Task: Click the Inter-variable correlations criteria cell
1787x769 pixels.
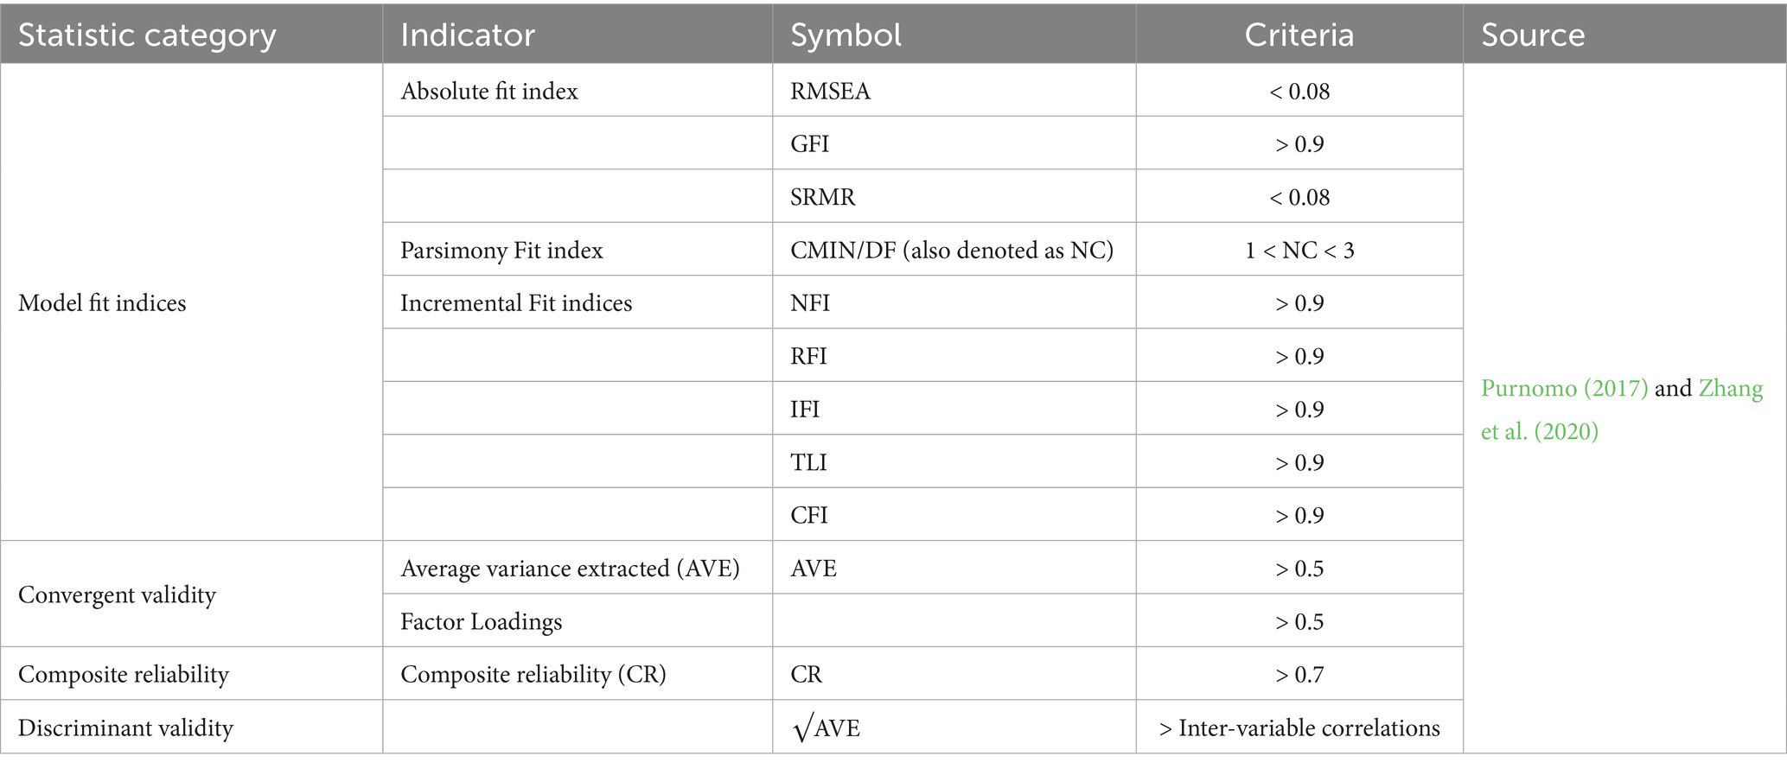Action: (x=1299, y=728)
